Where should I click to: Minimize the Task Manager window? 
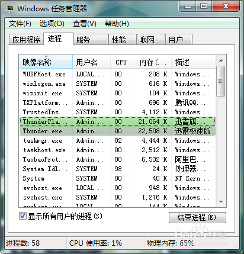(x=188, y=7)
